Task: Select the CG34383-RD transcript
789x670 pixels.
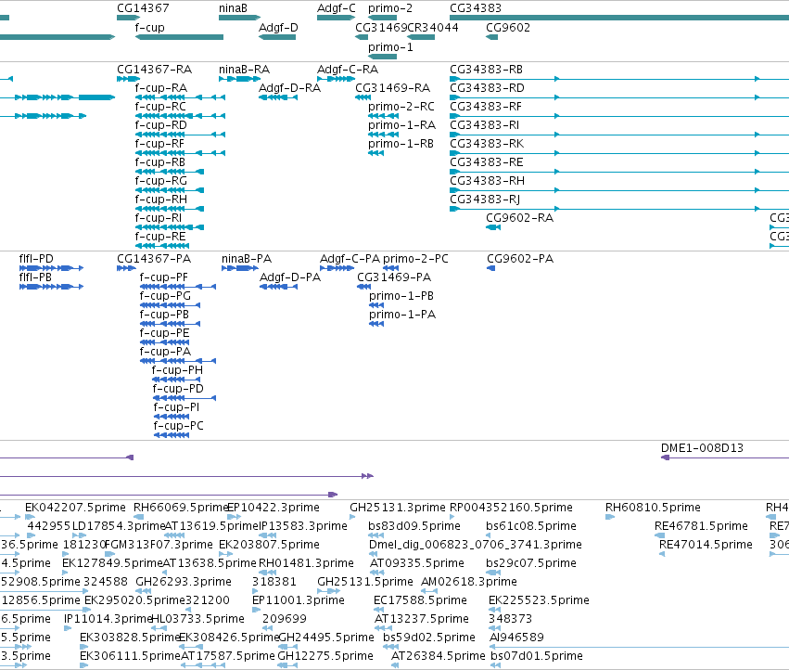Action: 619,97
